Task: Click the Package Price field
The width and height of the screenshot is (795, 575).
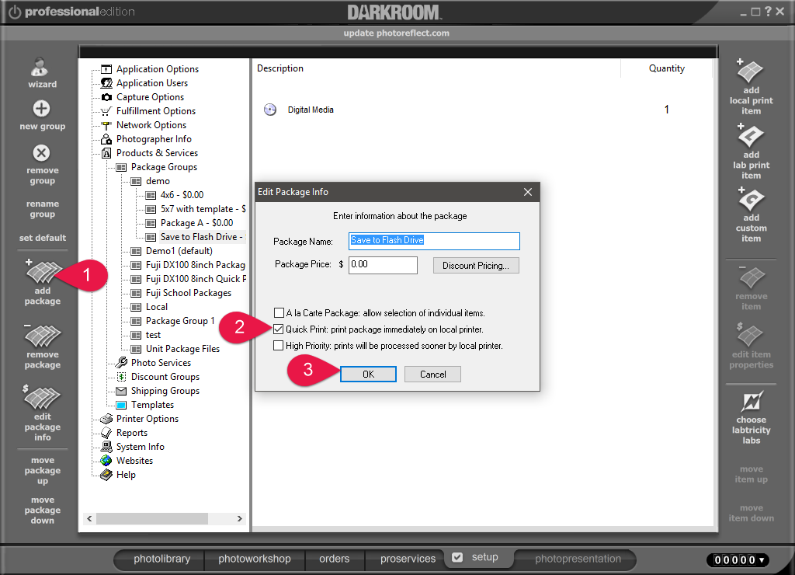Action: 383,265
